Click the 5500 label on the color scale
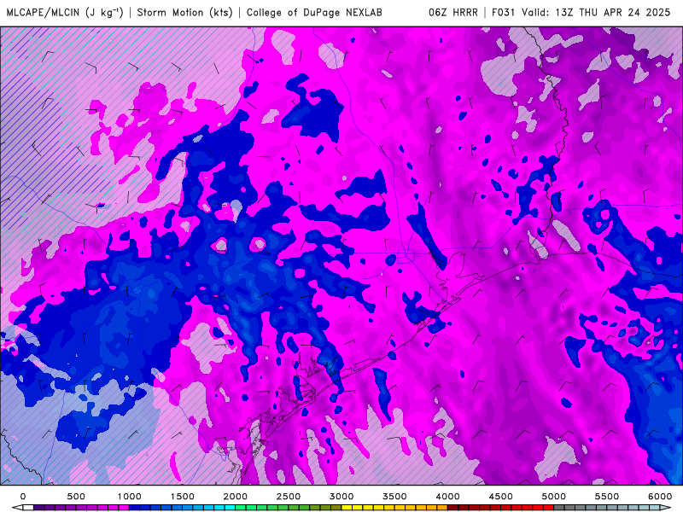The height and width of the screenshot is (512, 683). click(607, 497)
